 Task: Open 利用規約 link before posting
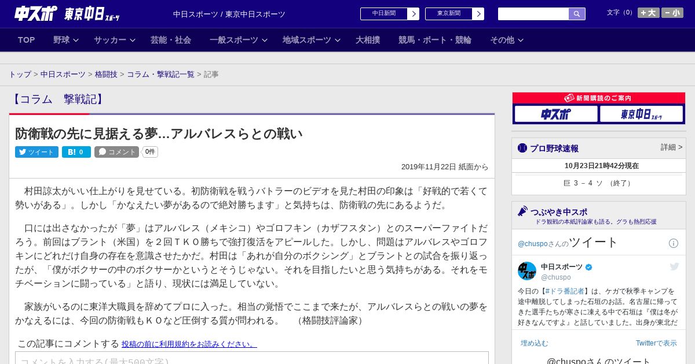pos(189,344)
